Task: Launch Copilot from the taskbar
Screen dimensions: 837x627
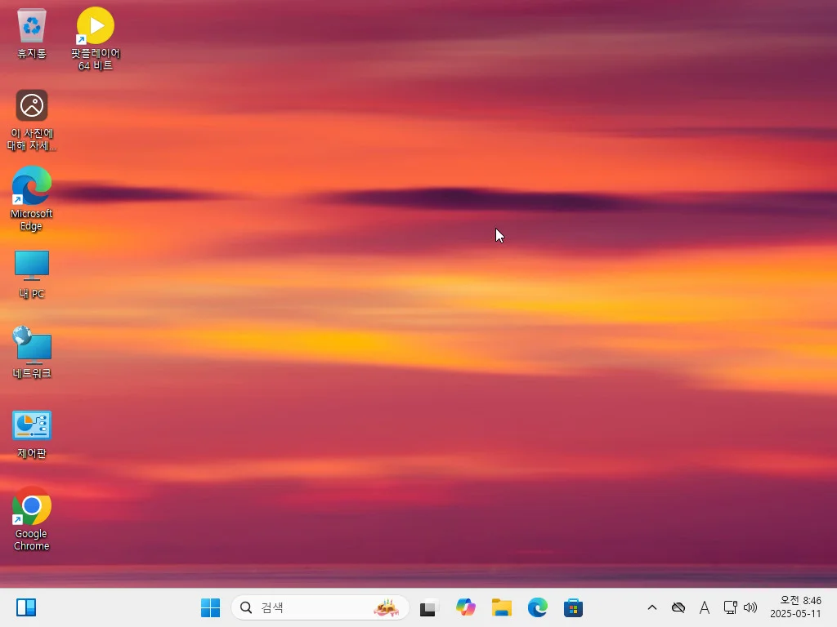Action: (466, 607)
